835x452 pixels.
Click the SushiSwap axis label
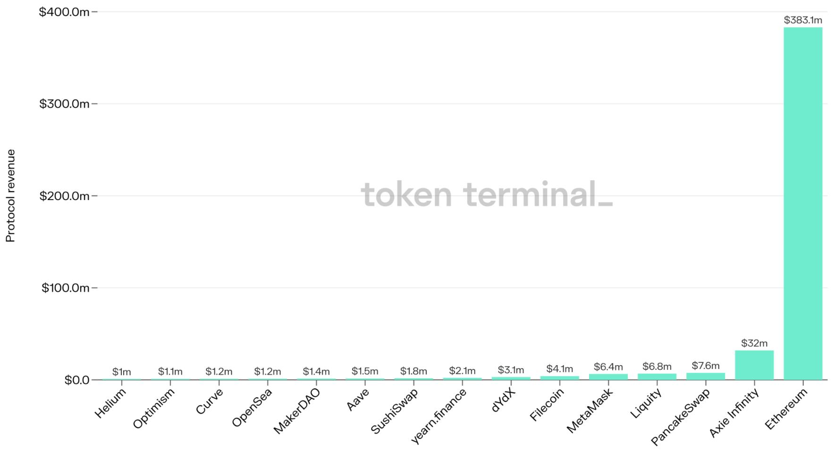(x=395, y=411)
